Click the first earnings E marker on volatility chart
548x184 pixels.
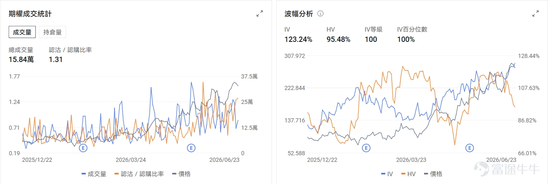(x=366, y=148)
